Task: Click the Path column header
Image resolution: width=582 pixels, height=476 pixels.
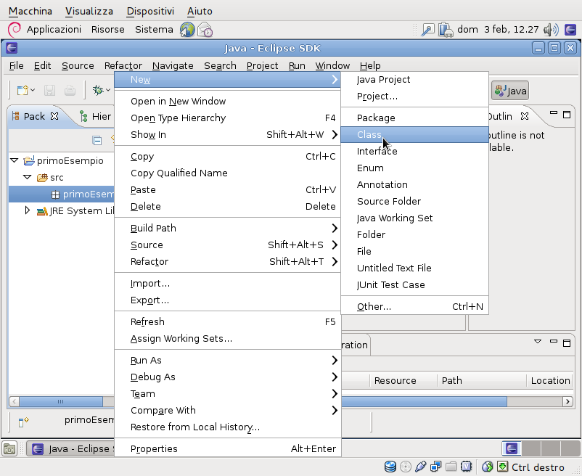Action: tap(482, 381)
